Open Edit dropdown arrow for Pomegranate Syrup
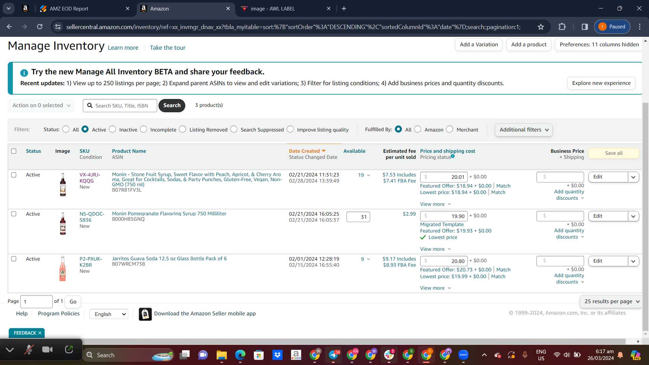This screenshot has height=365, width=649. tap(633, 216)
